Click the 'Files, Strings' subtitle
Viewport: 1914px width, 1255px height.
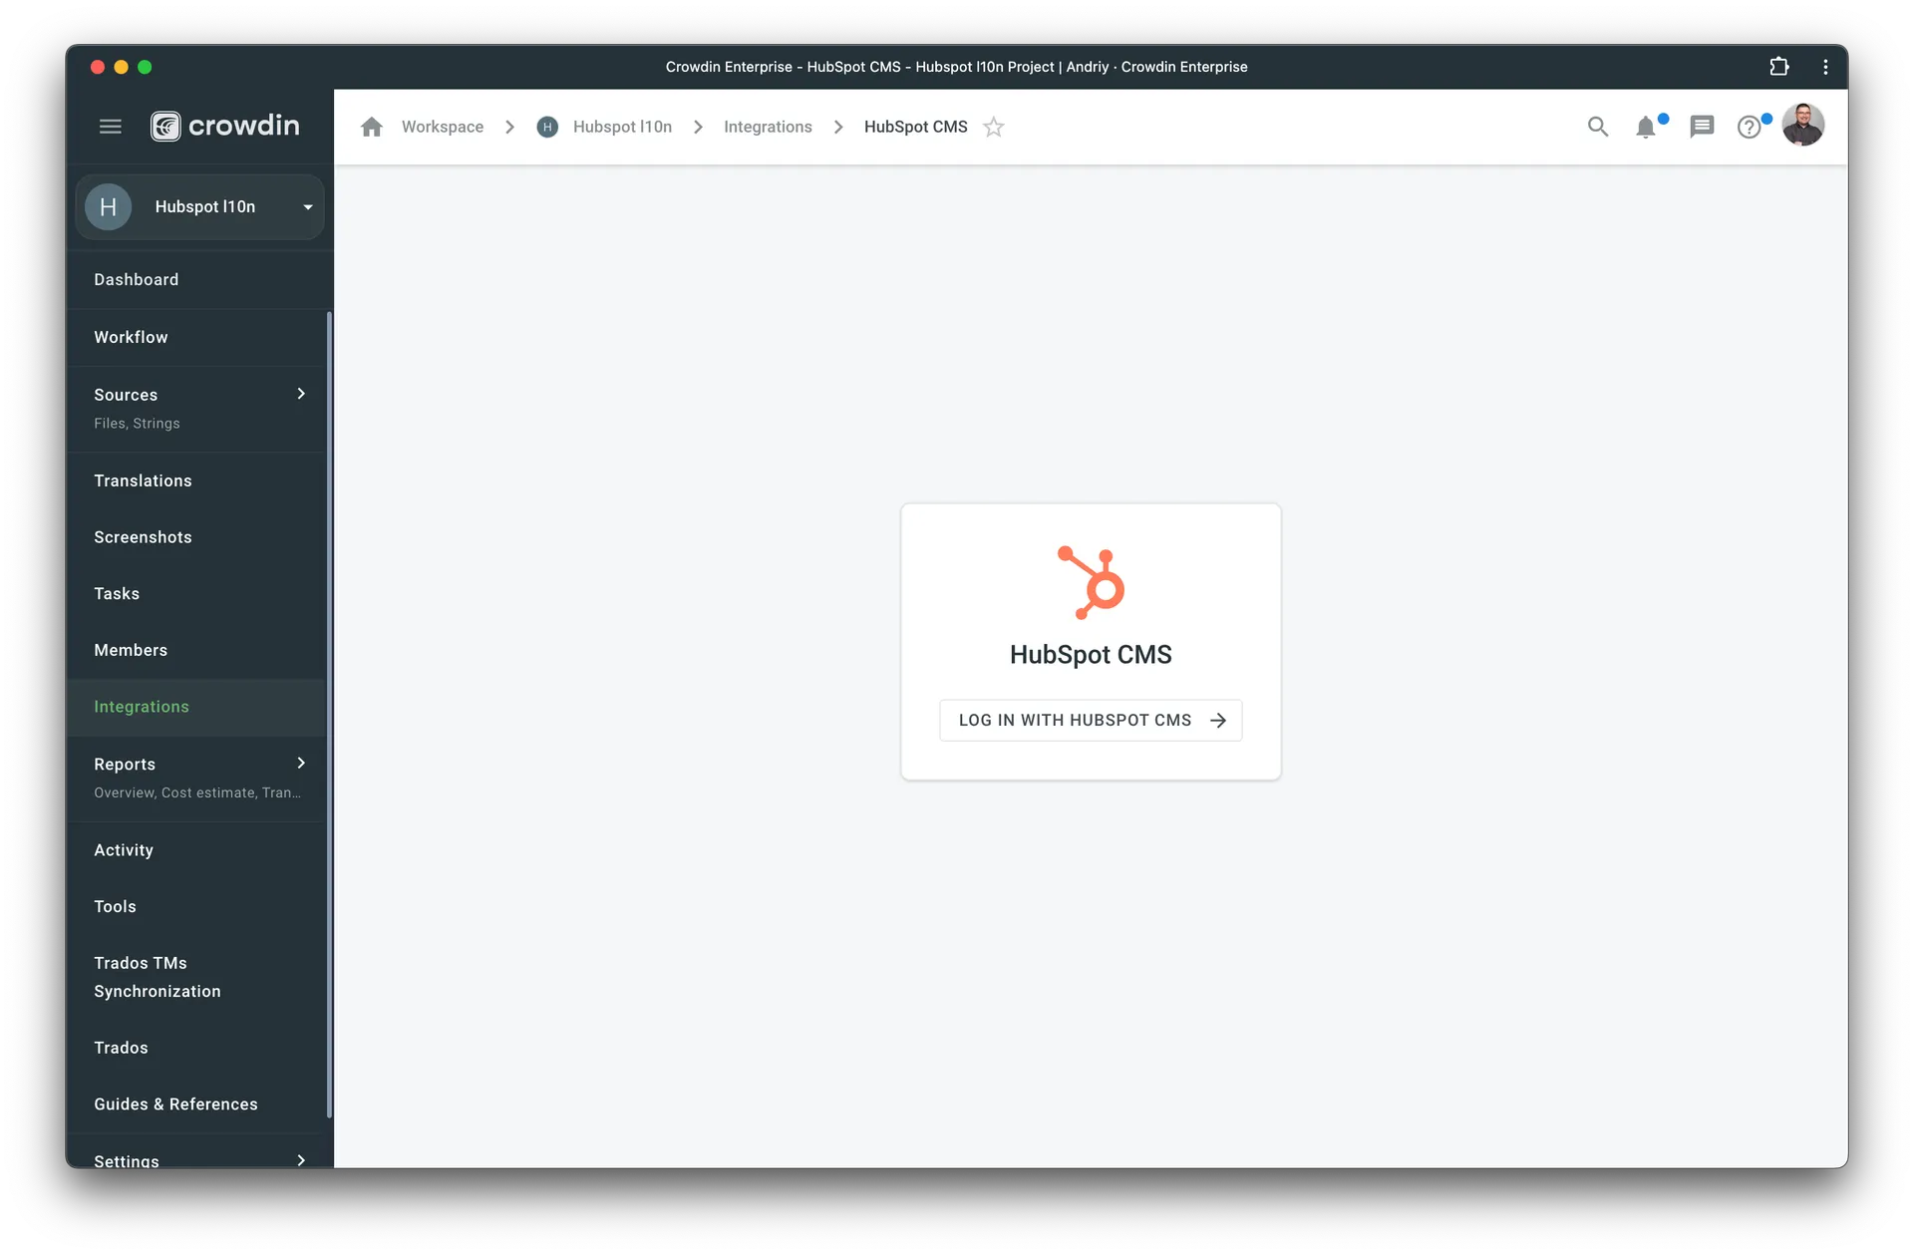tap(137, 424)
